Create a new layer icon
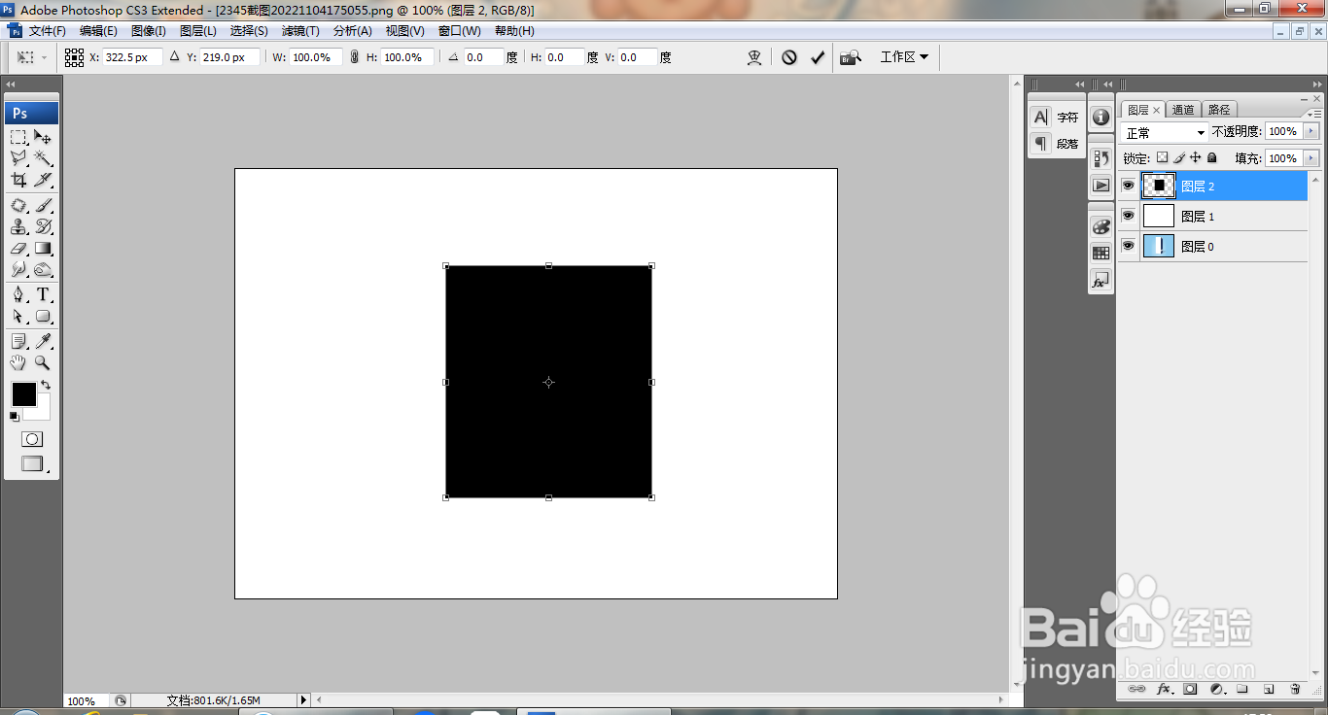The height and width of the screenshot is (715, 1328). click(x=1269, y=689)
